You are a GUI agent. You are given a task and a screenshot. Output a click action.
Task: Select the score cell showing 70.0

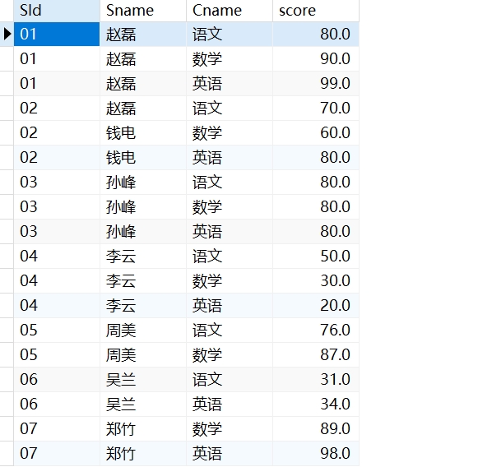pyautogui.click(x=316, y=109)
